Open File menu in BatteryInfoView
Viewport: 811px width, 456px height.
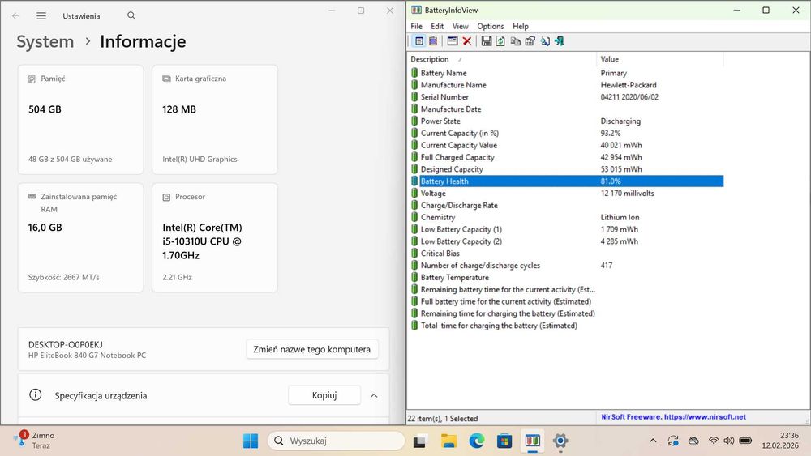click(x=416, y=27)
